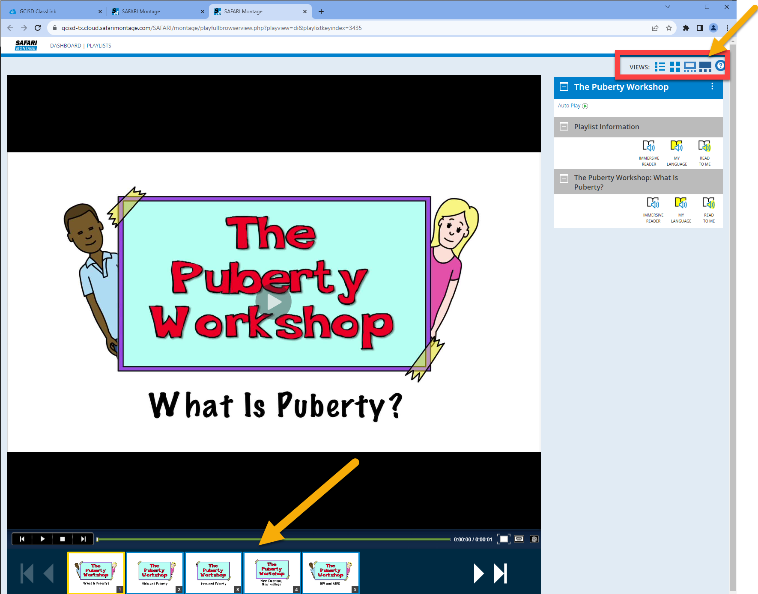This screenshot has width=758, height=594.
Task: Switch to the grid view icon
Action: pos(674,67)
